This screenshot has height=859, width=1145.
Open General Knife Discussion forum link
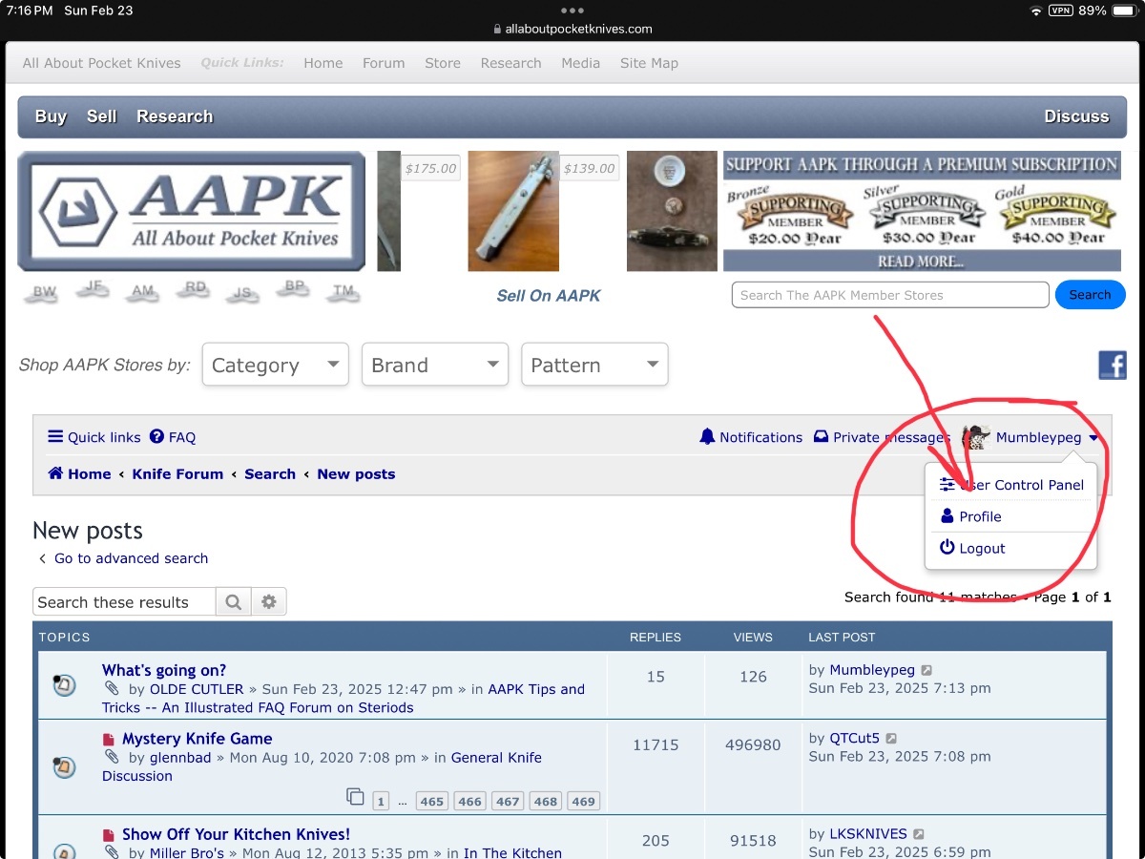(x=322, y=766)
